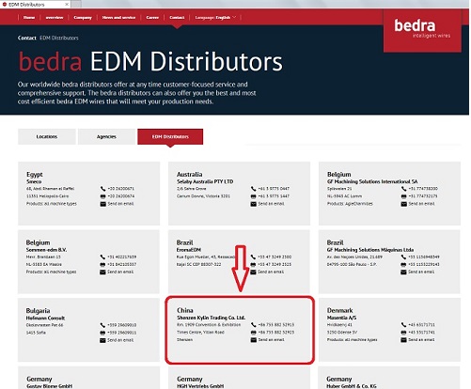The image size is (471, 389).
Task: Send an email to Masentia A/S
Action: tap(421, 339)
